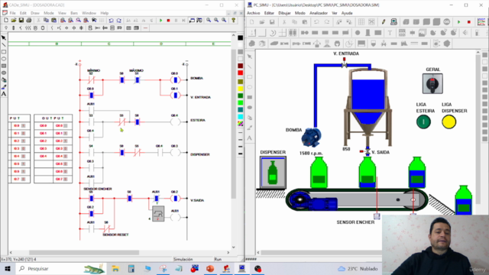The height and width of the screenshot is (275, 489).
Task: Click the CADe_SIMU horizontal scrollbar thumb
Action: pos(84,253)
